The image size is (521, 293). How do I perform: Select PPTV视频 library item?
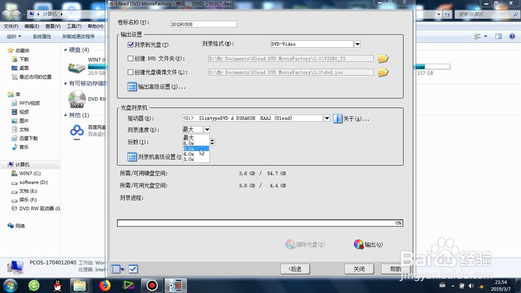pyautogui.click(x=29, y=103)
